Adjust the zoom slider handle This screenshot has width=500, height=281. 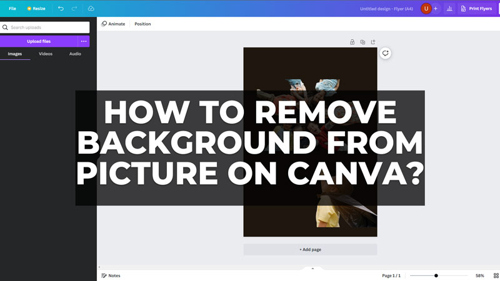pos(436,275)
